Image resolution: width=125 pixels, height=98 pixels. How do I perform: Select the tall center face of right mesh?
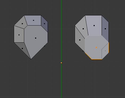pyautogui.click(x=94, y=26)
